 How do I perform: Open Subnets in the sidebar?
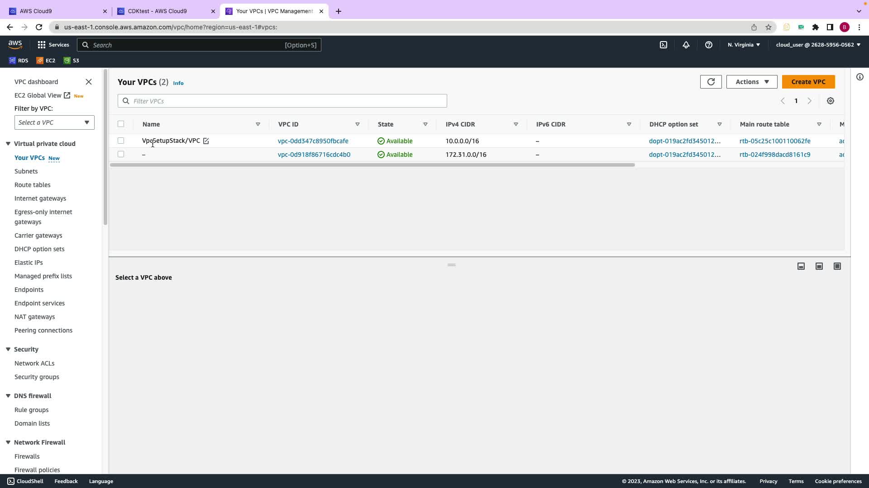point(26,171)
